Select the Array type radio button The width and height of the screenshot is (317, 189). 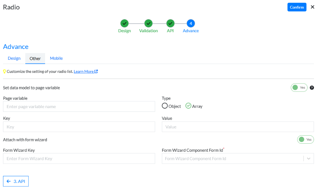point(188,106)
